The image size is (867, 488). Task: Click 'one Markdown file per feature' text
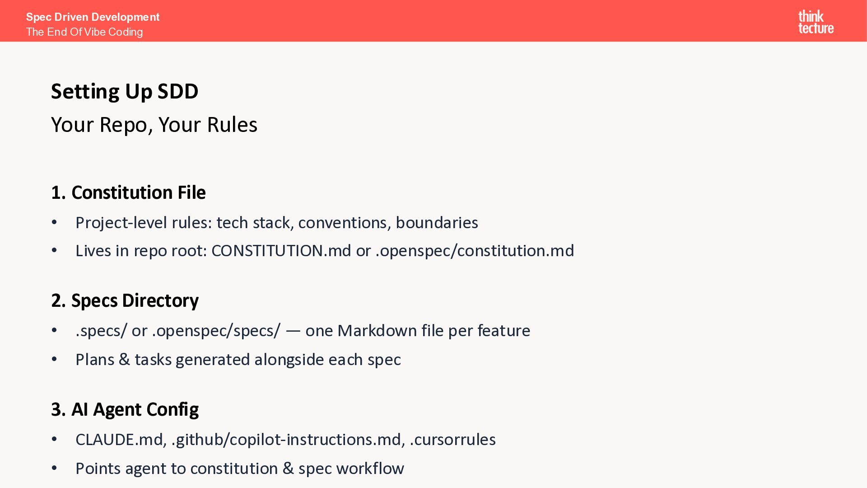point(418,331)
